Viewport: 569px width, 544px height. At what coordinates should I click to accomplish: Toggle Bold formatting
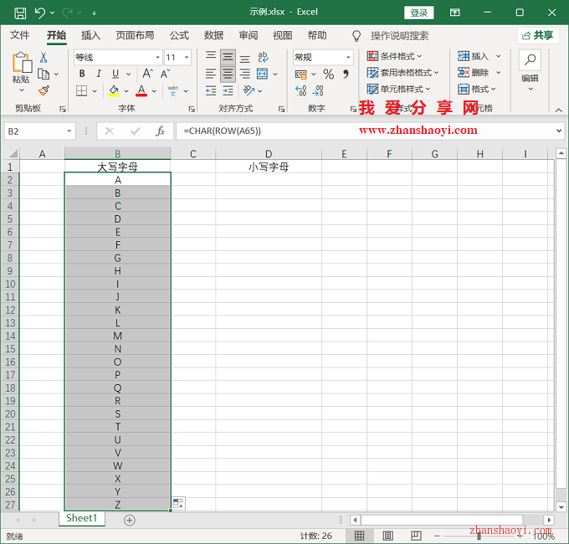[82, 74]
